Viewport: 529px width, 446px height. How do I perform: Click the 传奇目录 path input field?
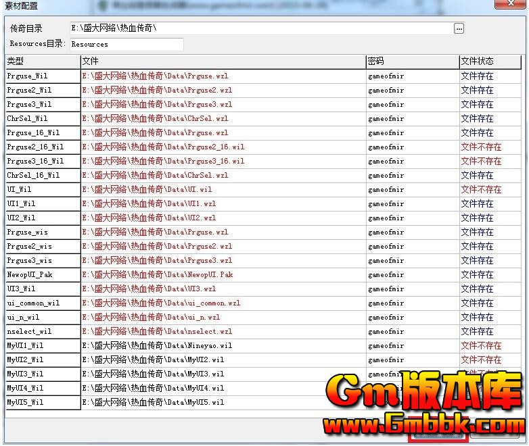coord(260,28)
